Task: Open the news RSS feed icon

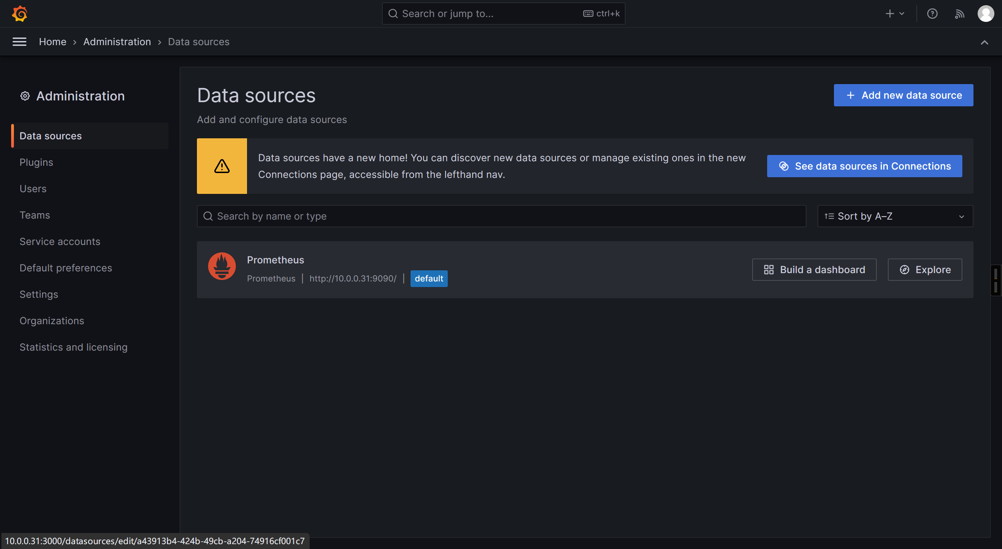Action: coord(959,14)
